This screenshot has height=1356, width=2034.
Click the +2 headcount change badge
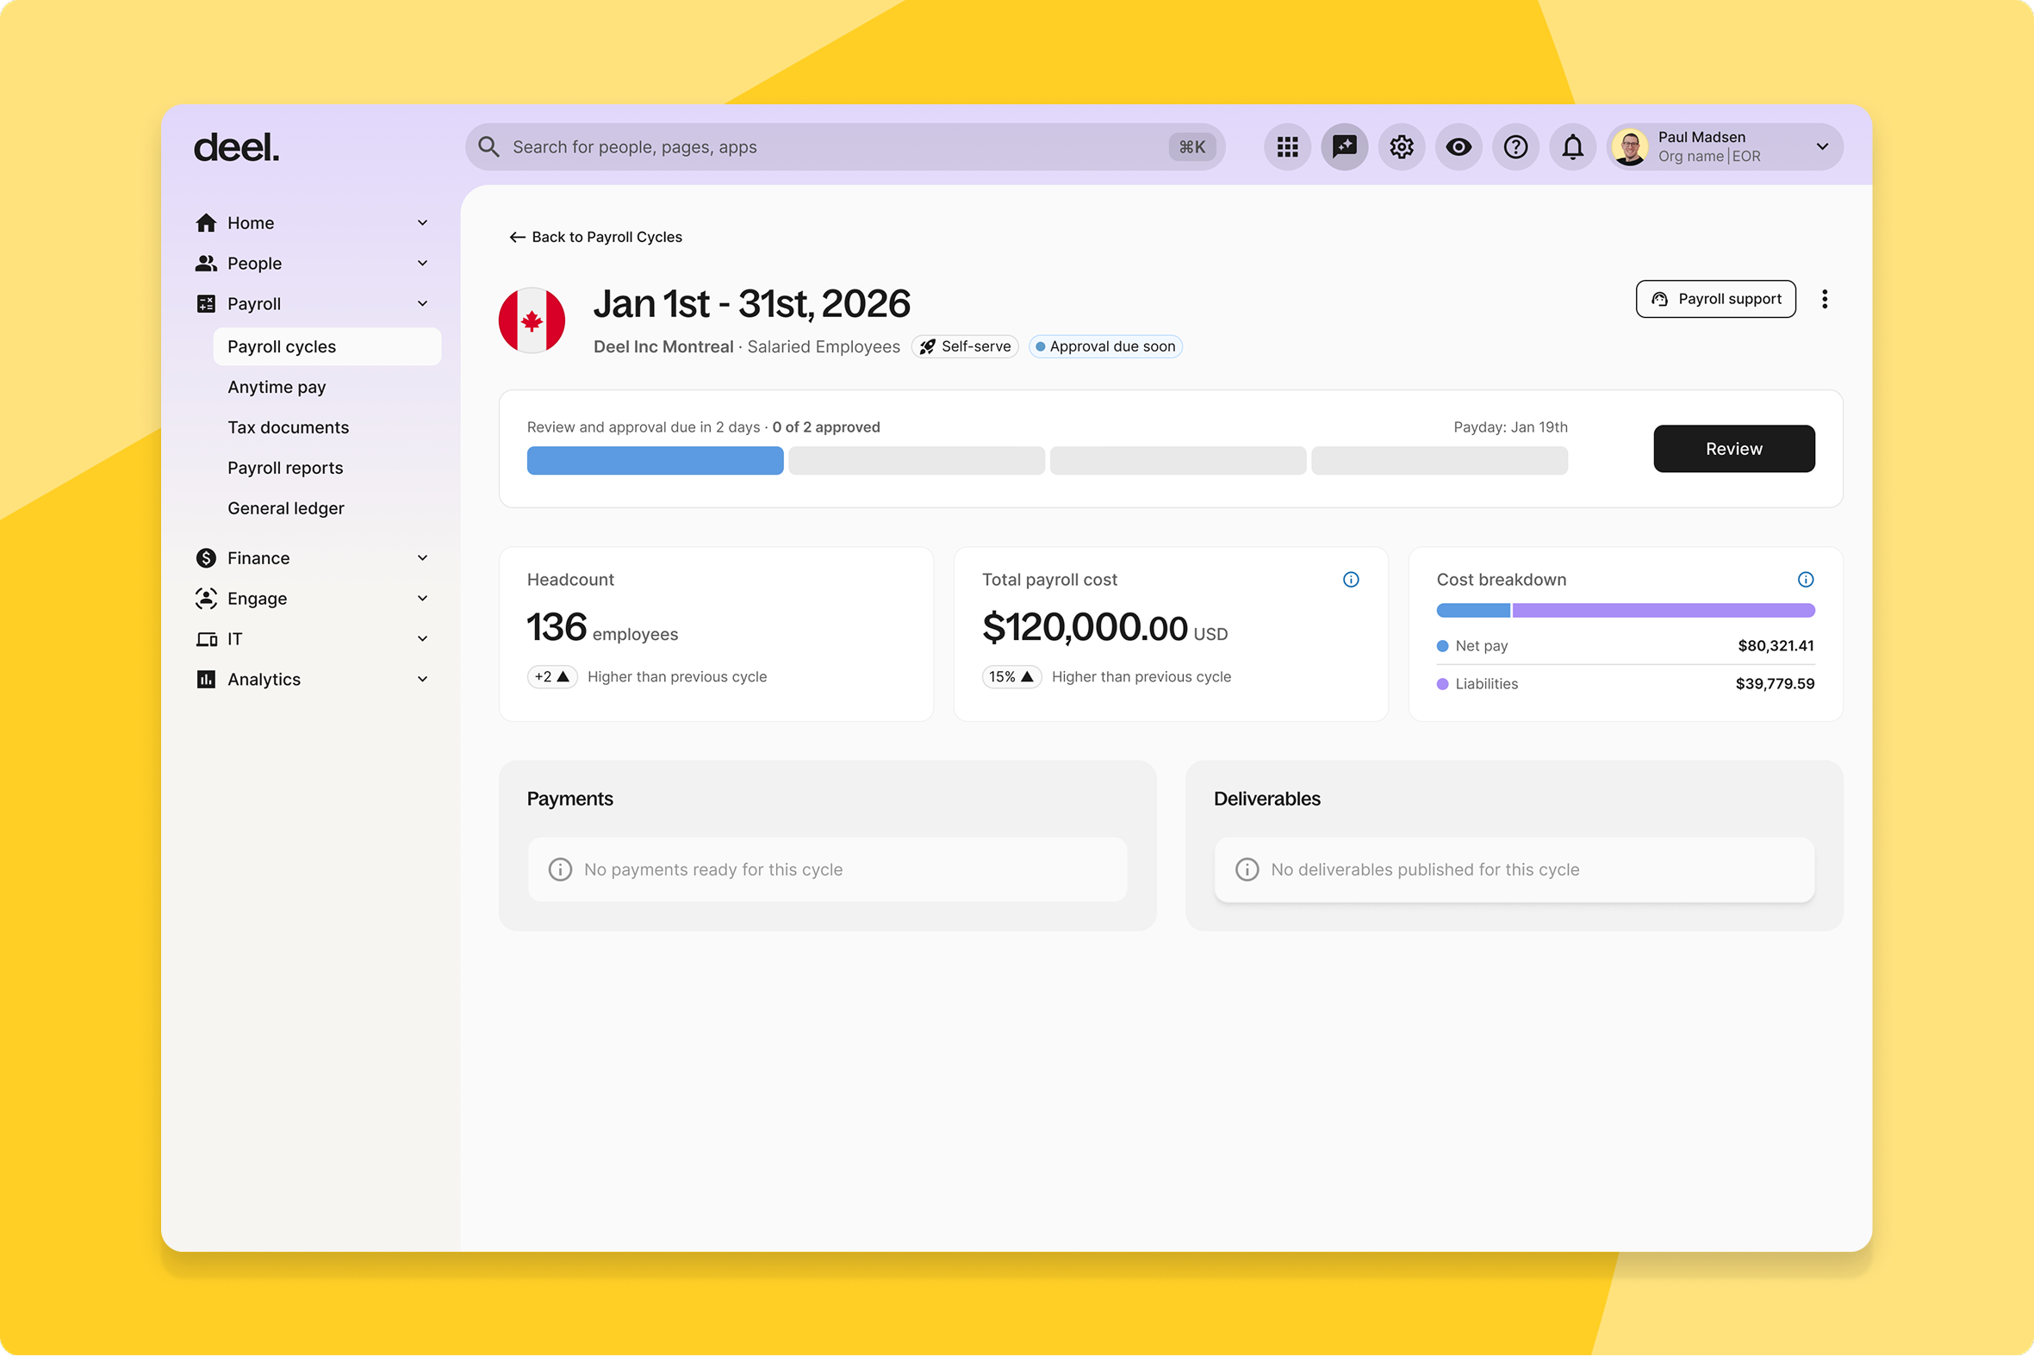coord(551,677)
